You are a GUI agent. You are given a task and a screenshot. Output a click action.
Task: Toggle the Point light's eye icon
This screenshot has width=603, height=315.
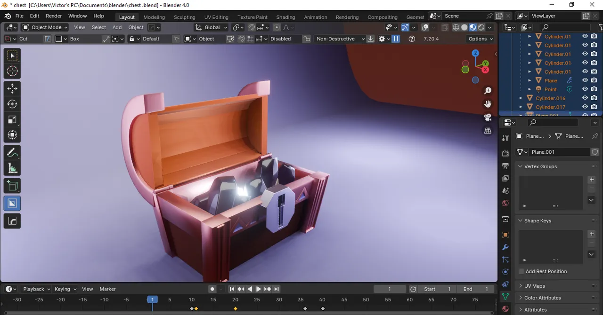coord(585,89)
